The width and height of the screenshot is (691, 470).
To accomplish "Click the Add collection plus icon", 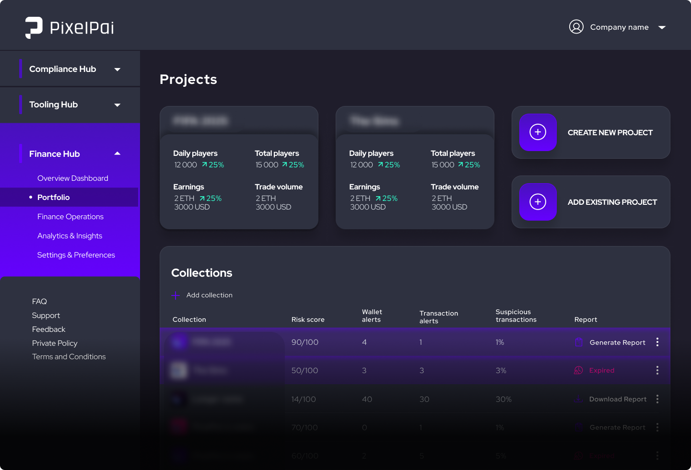I will coord(176,295).
